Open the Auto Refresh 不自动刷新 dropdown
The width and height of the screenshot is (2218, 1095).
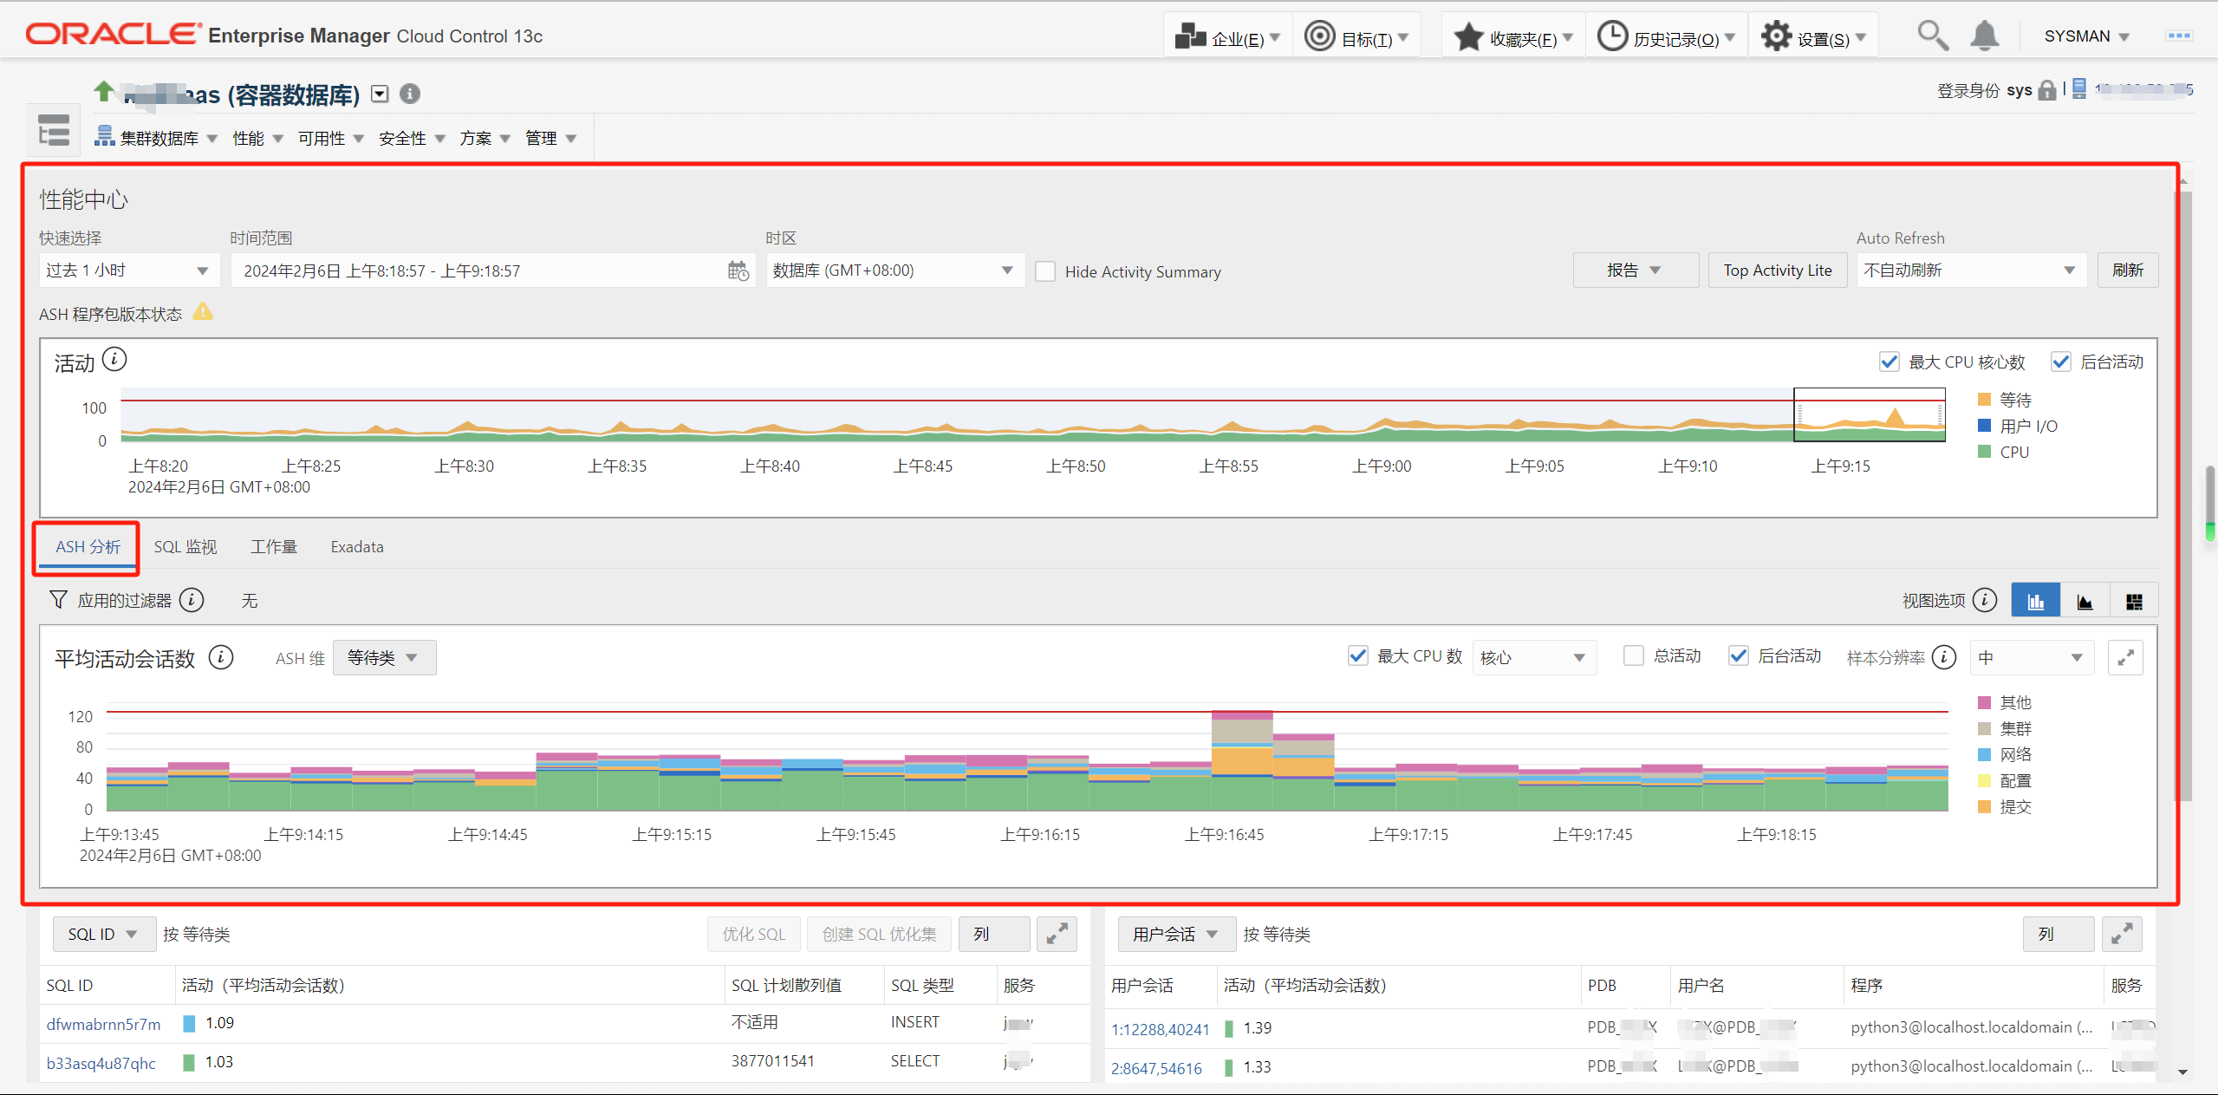(1970, 270)
